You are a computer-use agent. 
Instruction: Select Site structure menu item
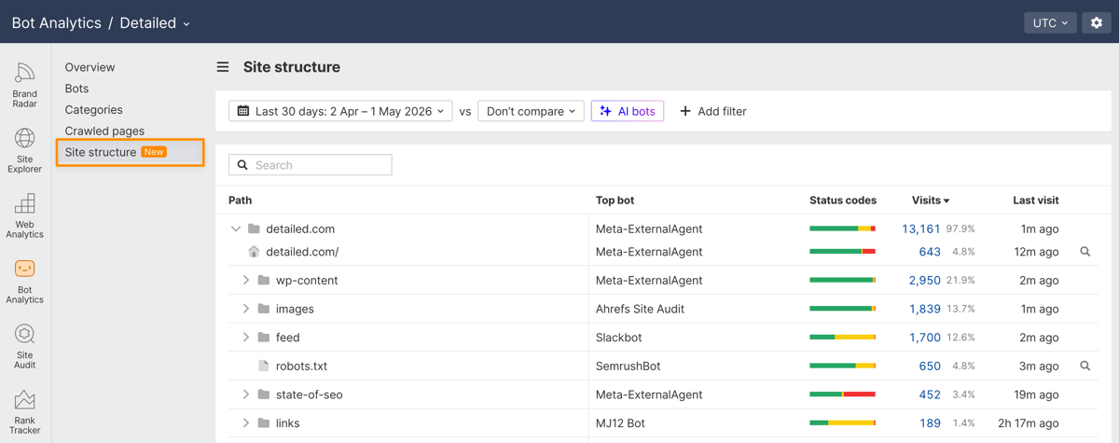point(130,152)
